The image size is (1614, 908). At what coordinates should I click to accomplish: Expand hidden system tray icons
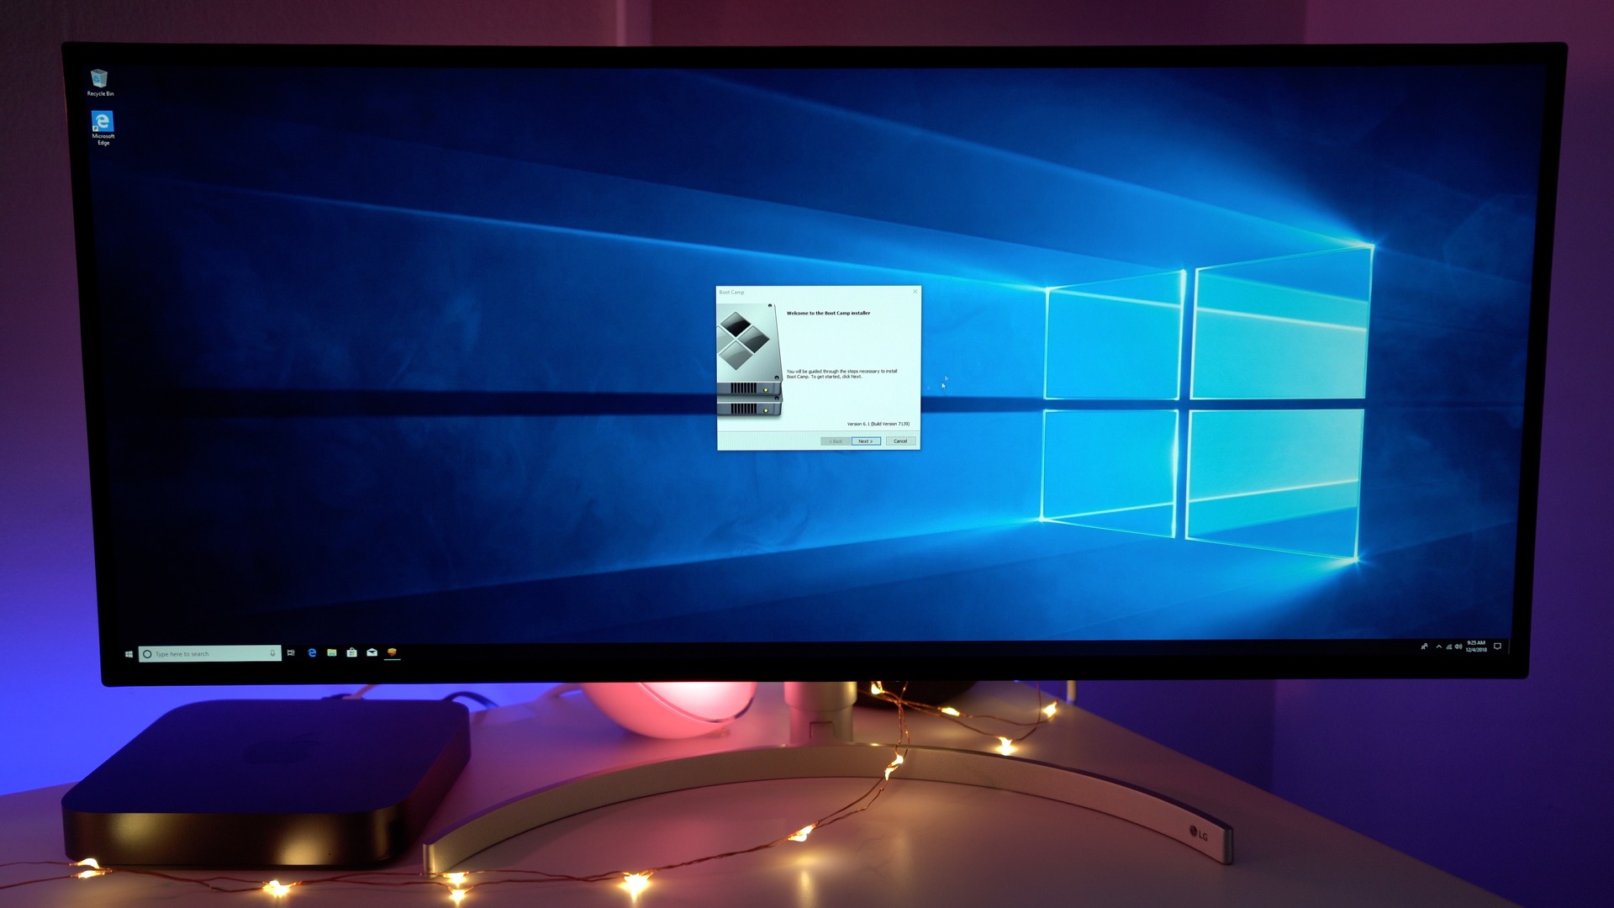[x=1439, y=647]
